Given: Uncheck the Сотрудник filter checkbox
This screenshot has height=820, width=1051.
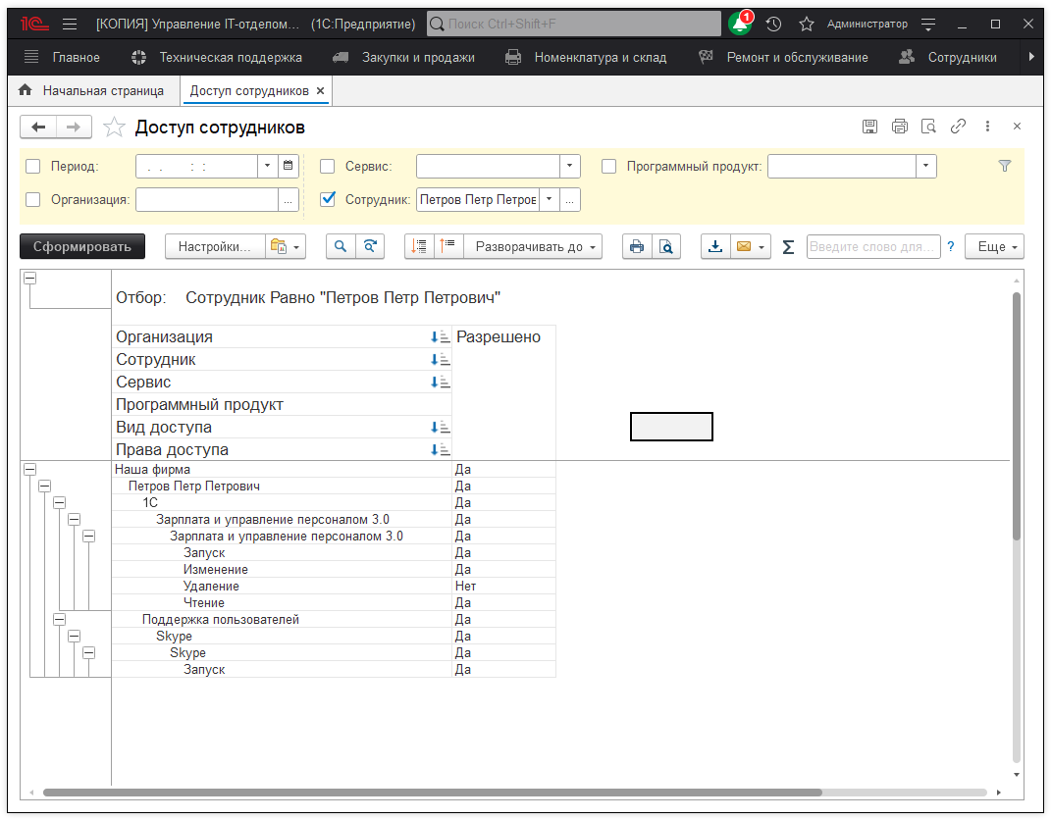Looking at the screenshot, I should 328,199.
